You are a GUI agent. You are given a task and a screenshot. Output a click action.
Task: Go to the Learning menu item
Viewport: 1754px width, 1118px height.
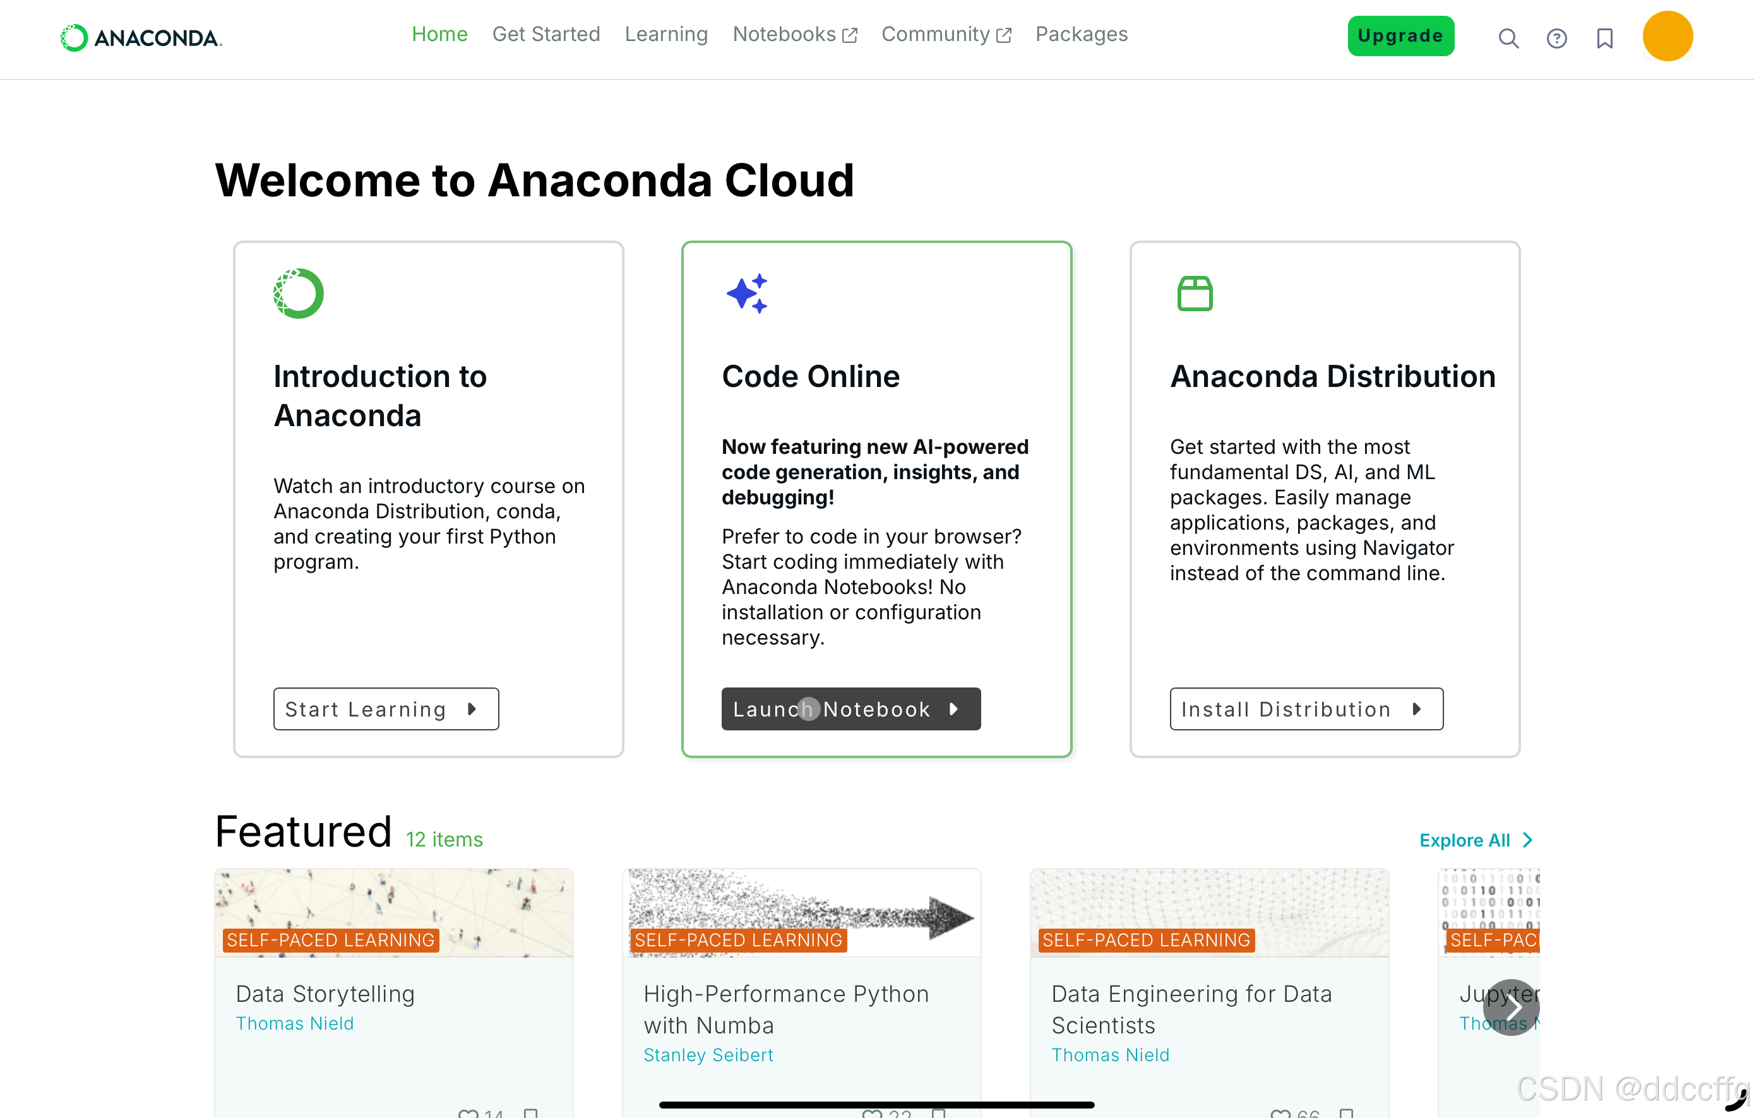[x=665, y=34]
